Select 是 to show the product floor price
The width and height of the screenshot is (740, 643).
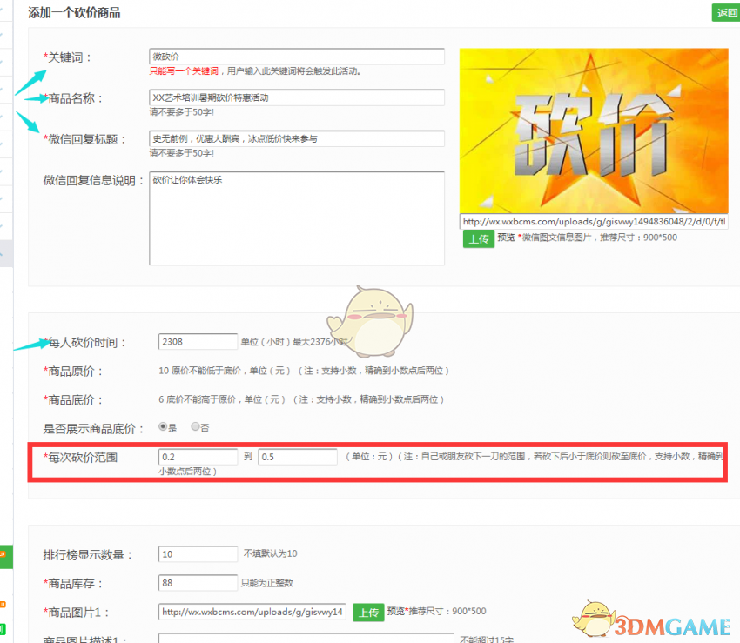coord(162,425)
